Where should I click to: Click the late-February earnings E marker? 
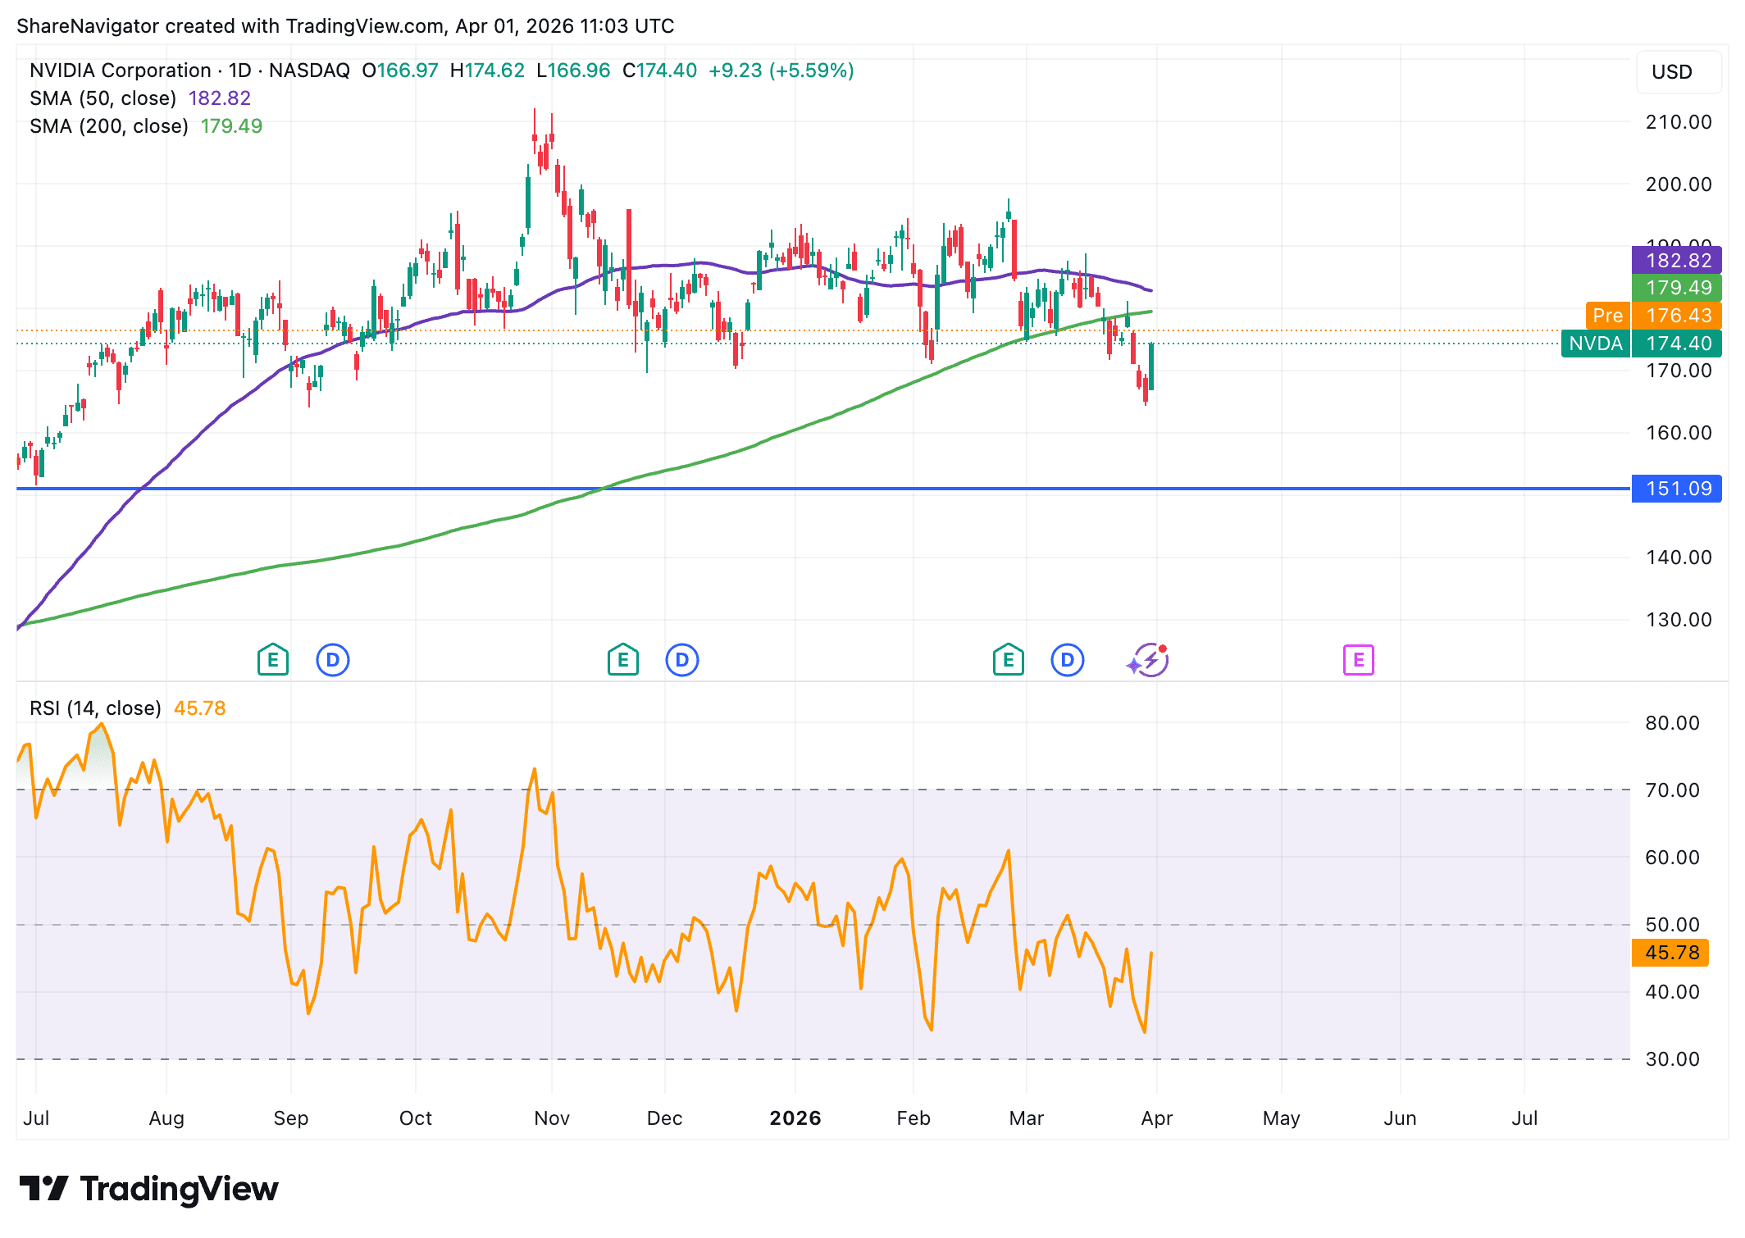coord(1008,660)
